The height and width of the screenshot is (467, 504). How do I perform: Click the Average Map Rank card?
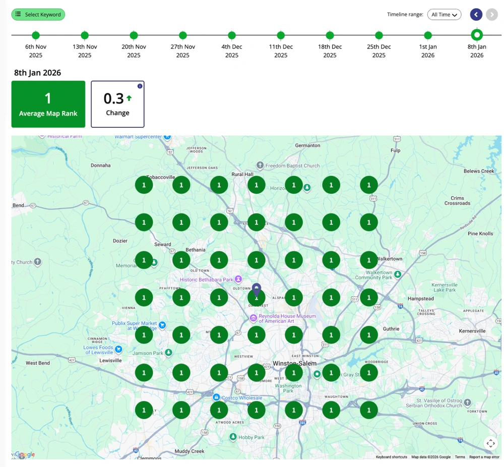(48, 104)
